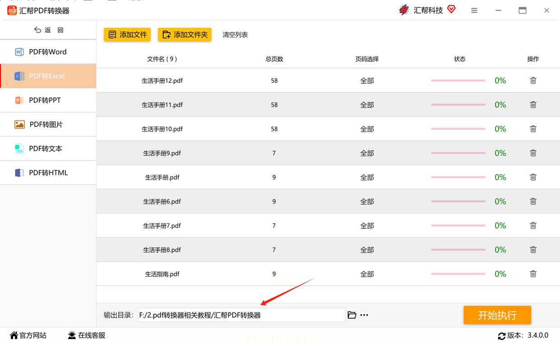Click the 添加文件夹 button
This screenshot has width=560, height=343.
coord(184,35)
